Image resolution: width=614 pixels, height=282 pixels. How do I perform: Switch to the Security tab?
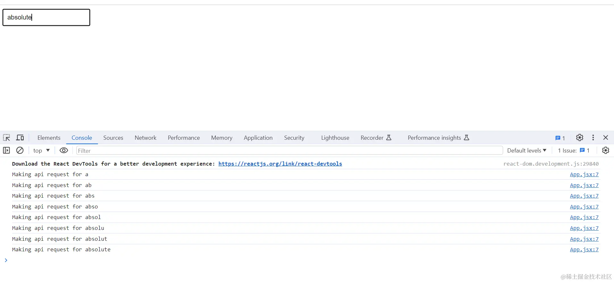(294, 138)
